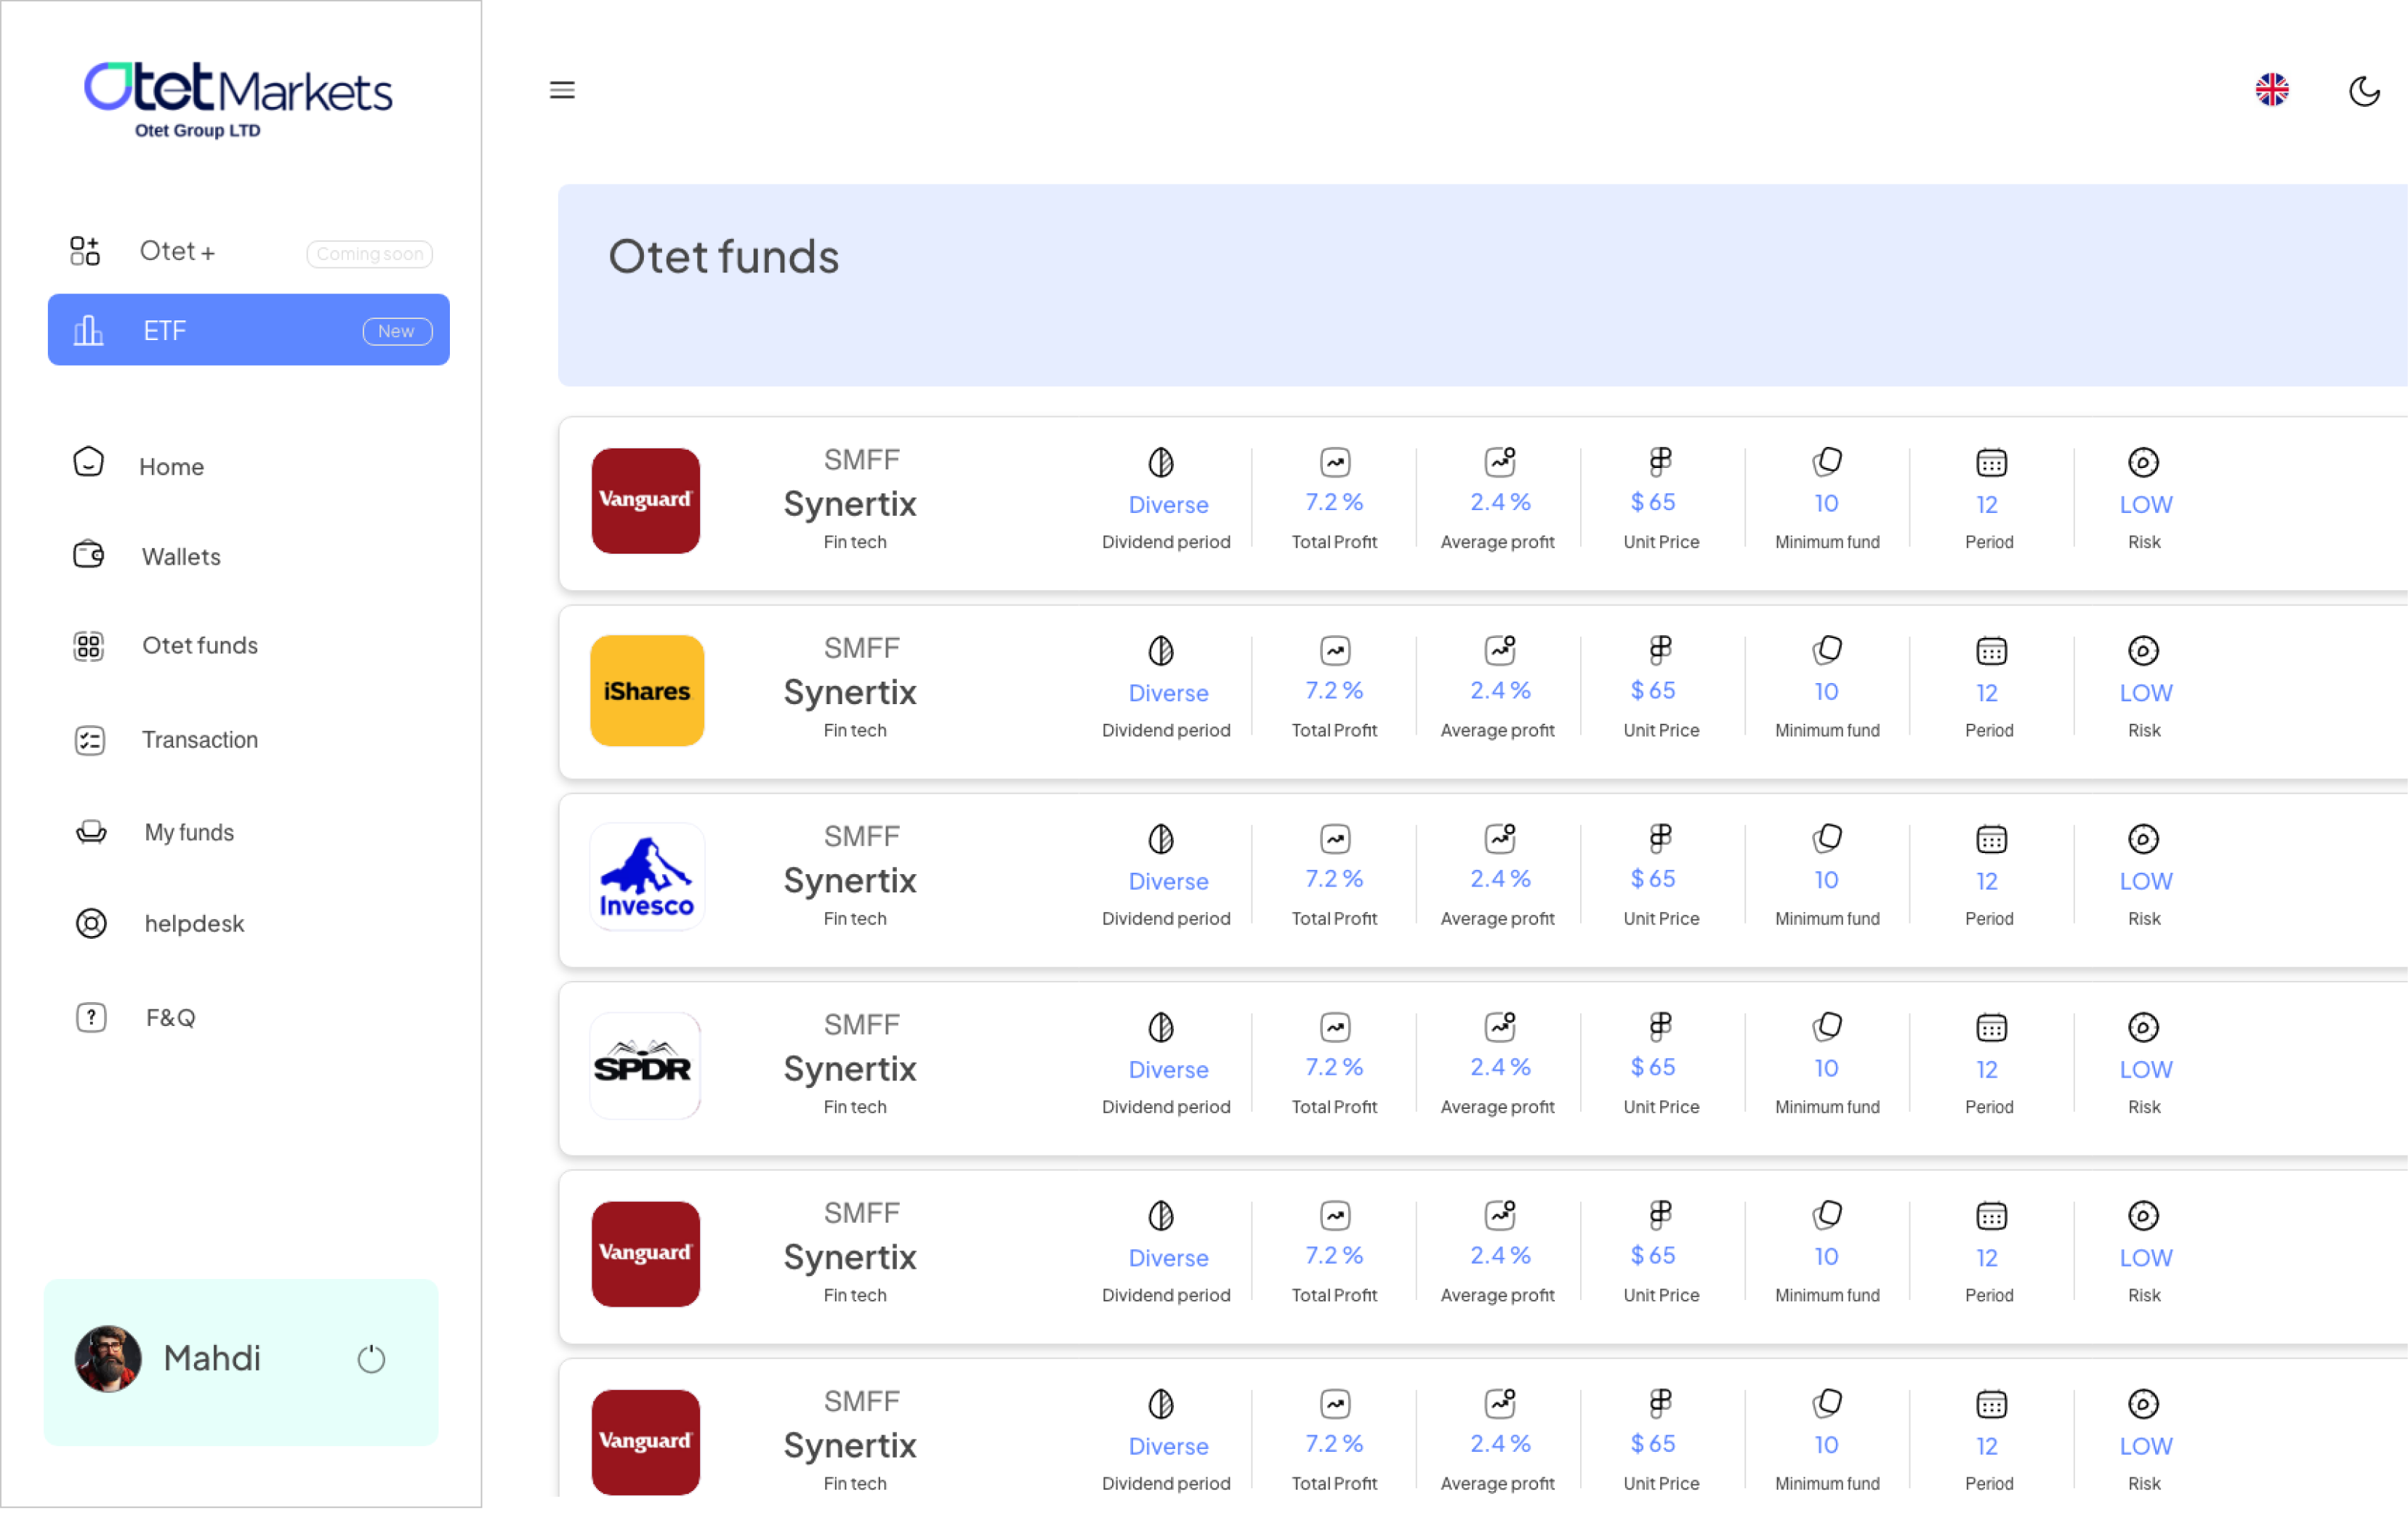This screenshot has height=1518, width=2408.
Task: Select the Invesco fund logo
Action: (x=647, y=878)
